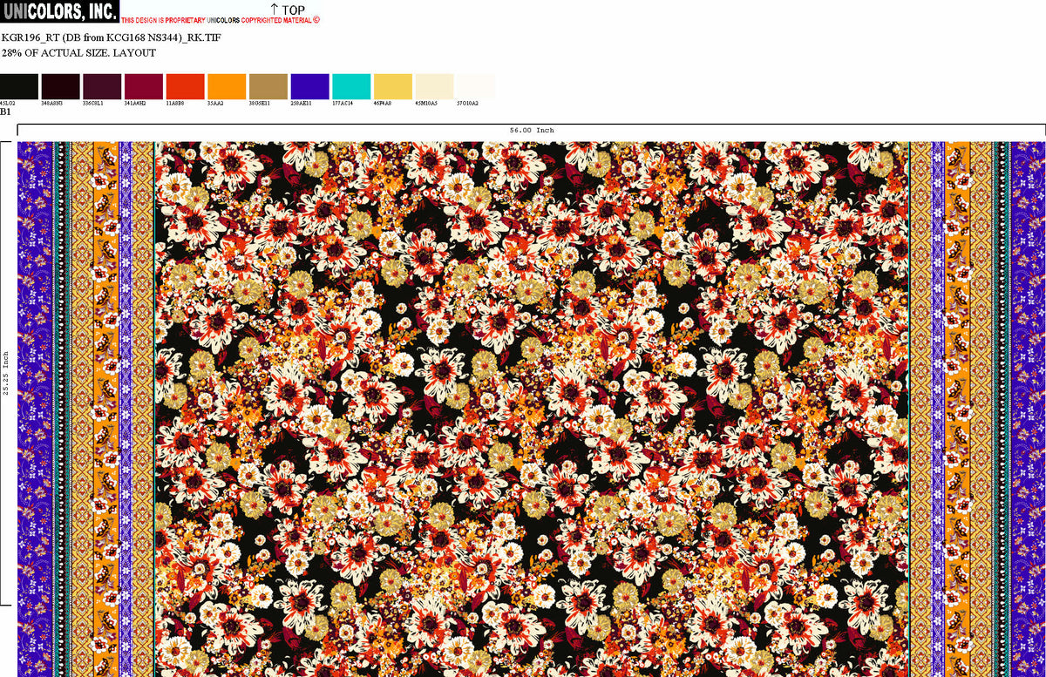
Task: Click the '35AA2' color code label
Action: click(x=215, y=103)
